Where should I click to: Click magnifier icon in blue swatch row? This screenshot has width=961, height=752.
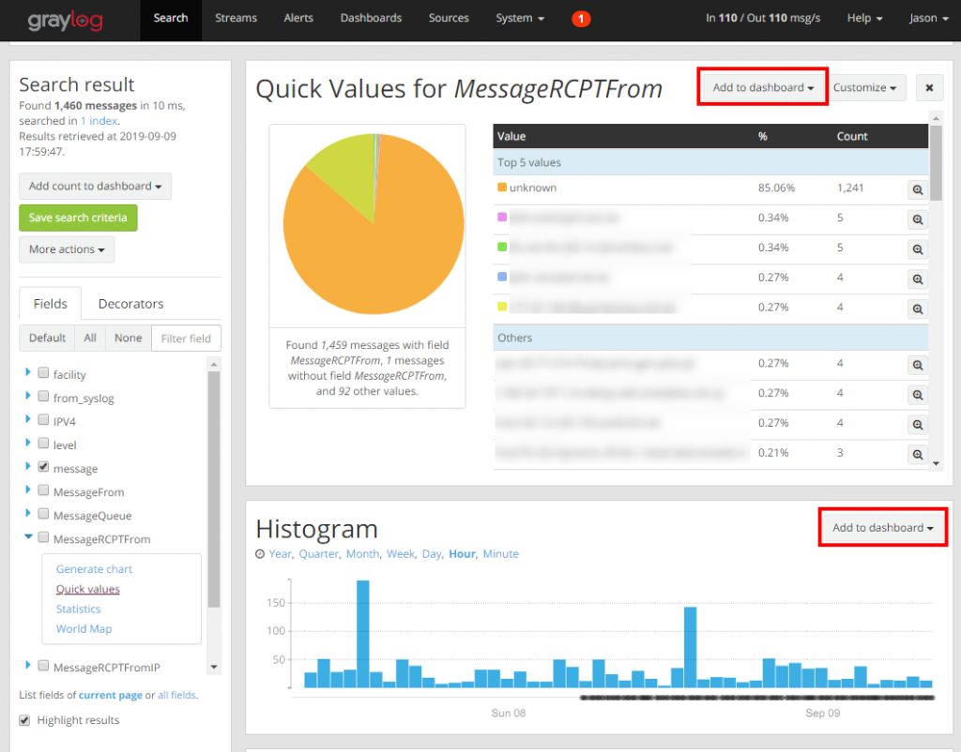917,279
